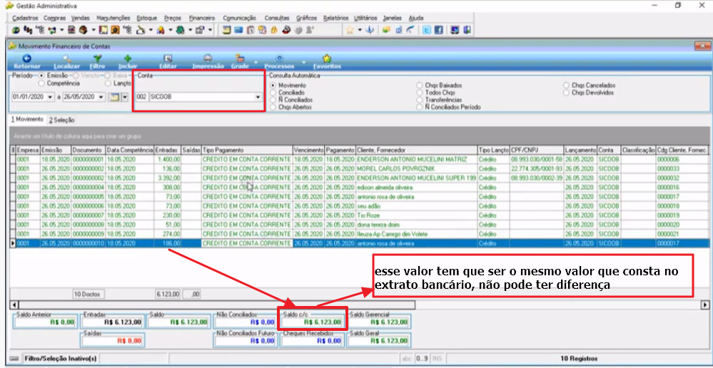The image size is (713, 368).
Task: Open the Filtro funnel tool
Action: pyautogui.click(x=97, y=58)
